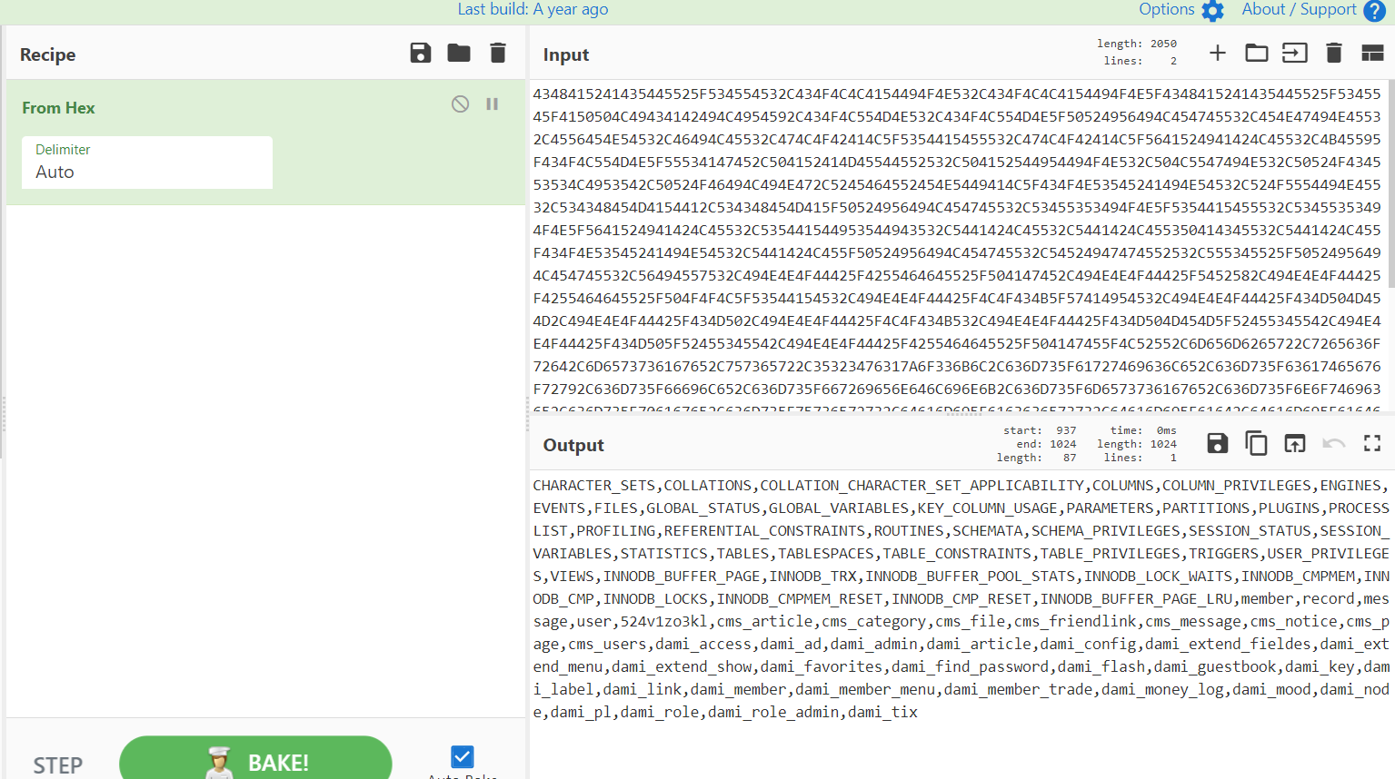1395x779 pixels.
Task: Undo the output switch
Action: 1333,443
